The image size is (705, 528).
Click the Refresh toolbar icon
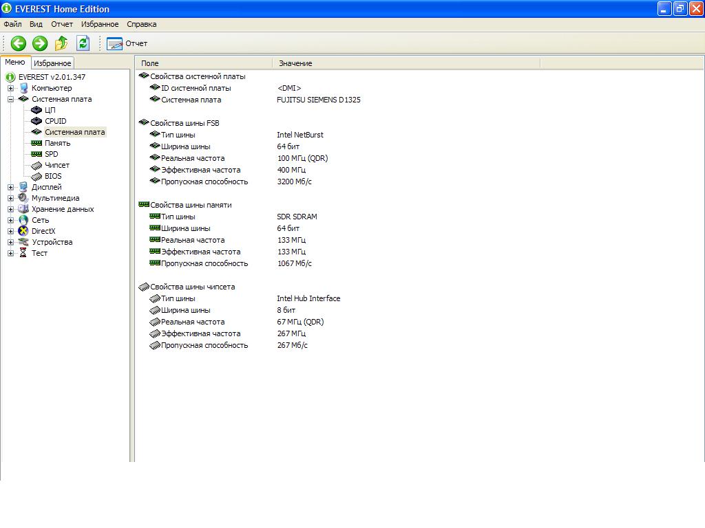83,43
